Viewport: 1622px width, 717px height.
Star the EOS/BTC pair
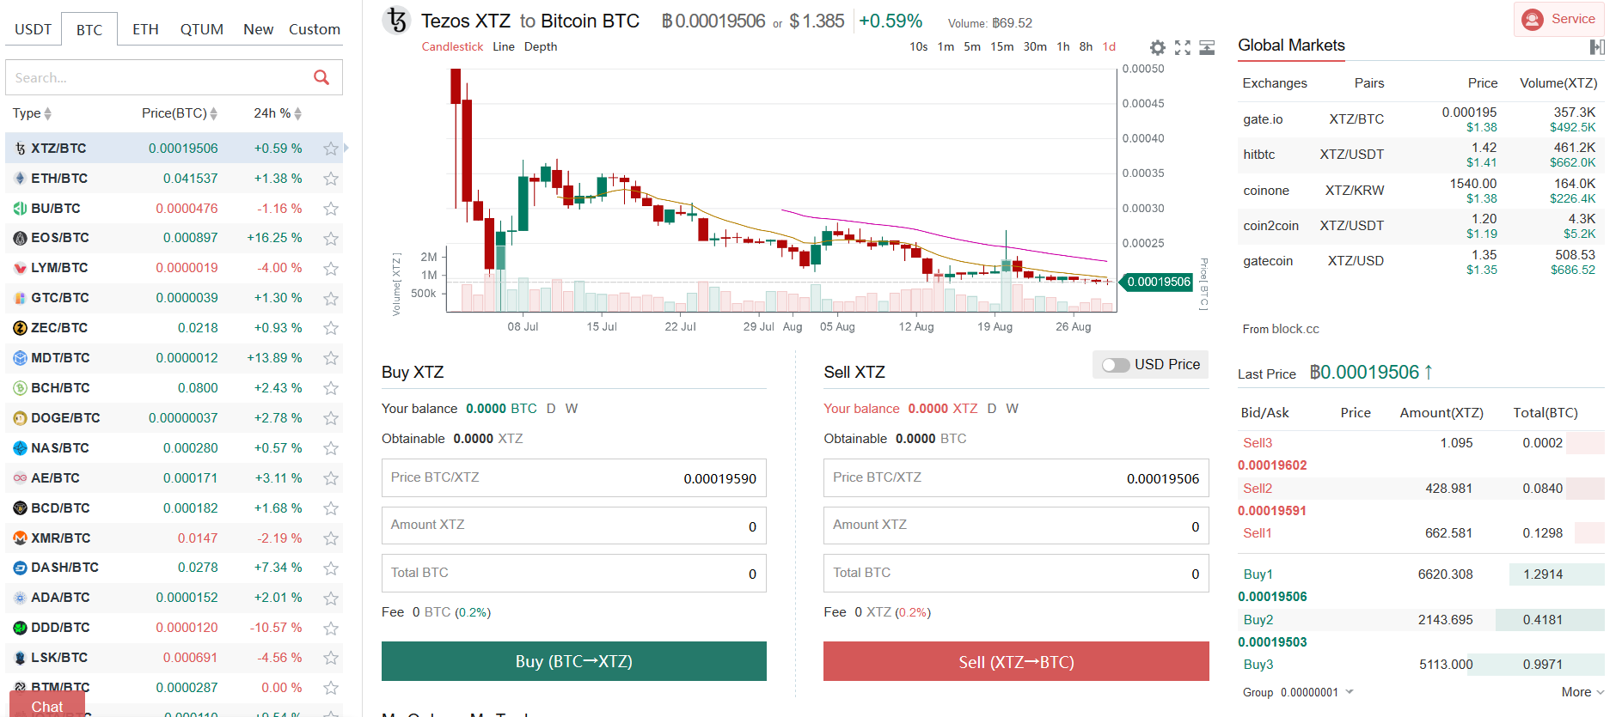point(331,238)
